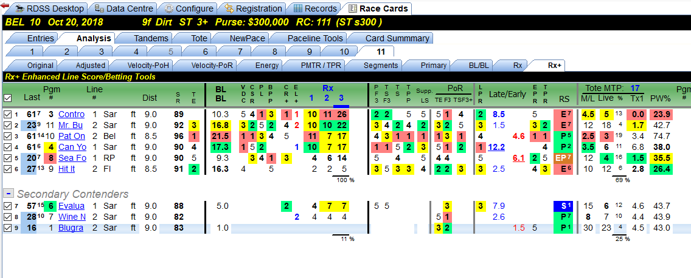Toggle the select-all checkbox in header
Viewport: 691px width, 278px height.
coord(7,98)
